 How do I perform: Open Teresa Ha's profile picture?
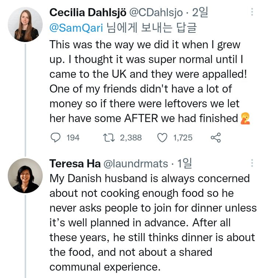click(25, 175)
